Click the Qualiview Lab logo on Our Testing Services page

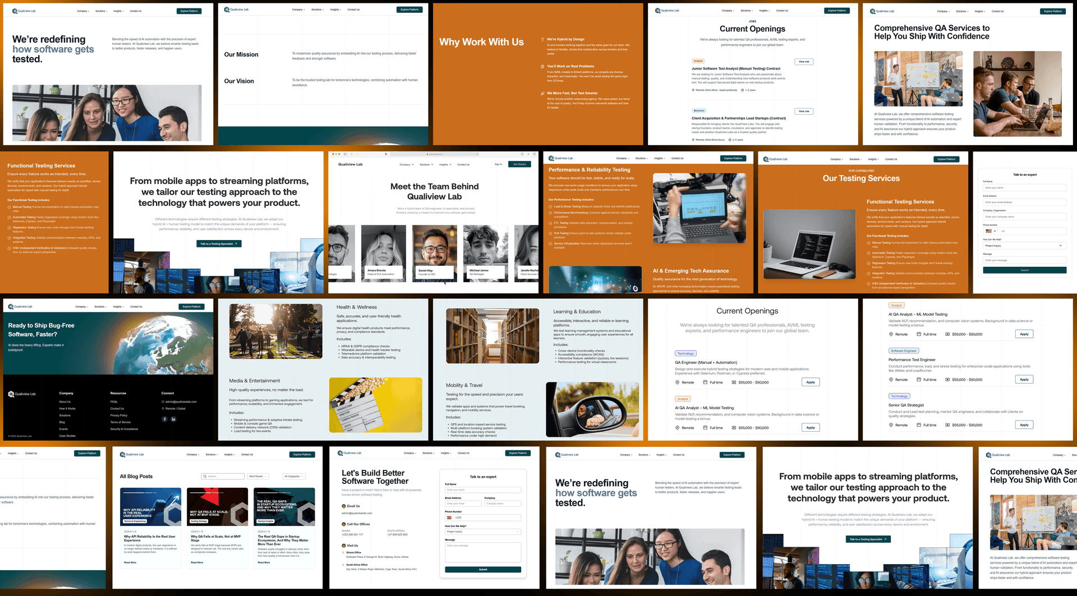[x=775, y=159]
